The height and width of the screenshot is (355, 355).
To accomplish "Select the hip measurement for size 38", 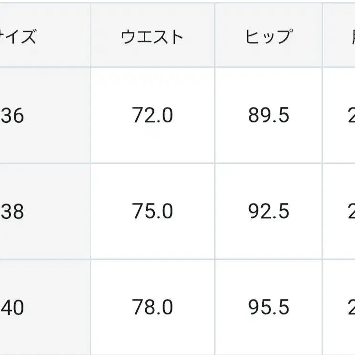I will (269, 211).
